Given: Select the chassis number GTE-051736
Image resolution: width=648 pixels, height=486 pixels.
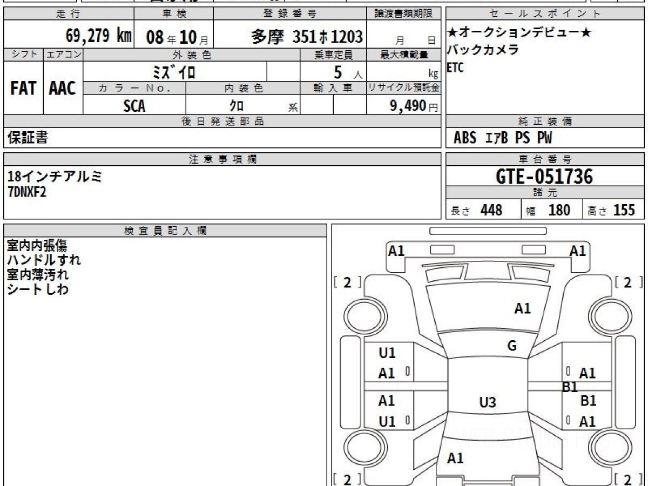Looking at the screenshot, I should (544, 176).
